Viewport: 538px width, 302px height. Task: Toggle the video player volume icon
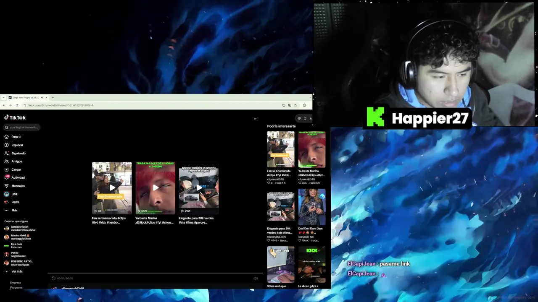tap(256, 278)
